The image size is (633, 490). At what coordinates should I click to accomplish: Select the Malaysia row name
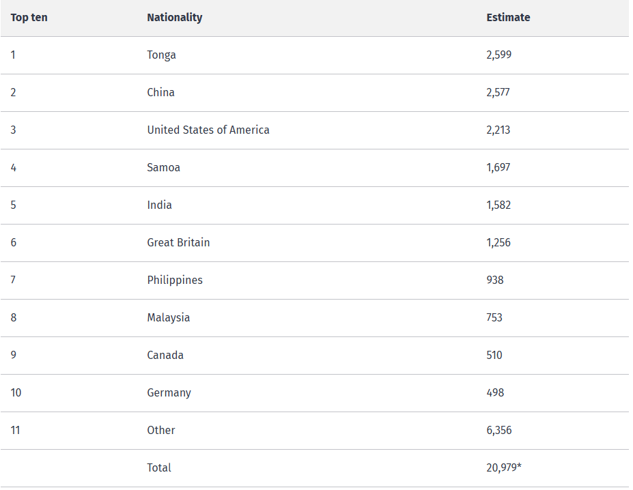(x=169, y=317)
